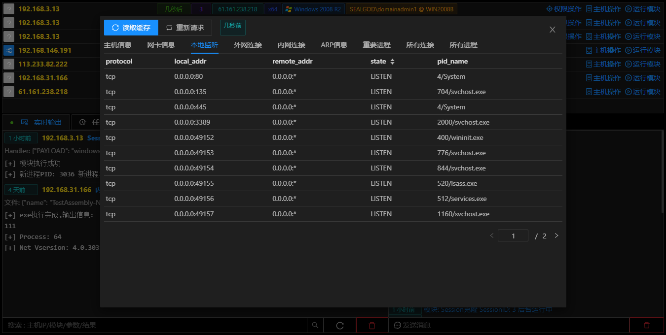666x335 pixels.
Task: Open the 网卡信息 tab
Action: coord(161,45)
